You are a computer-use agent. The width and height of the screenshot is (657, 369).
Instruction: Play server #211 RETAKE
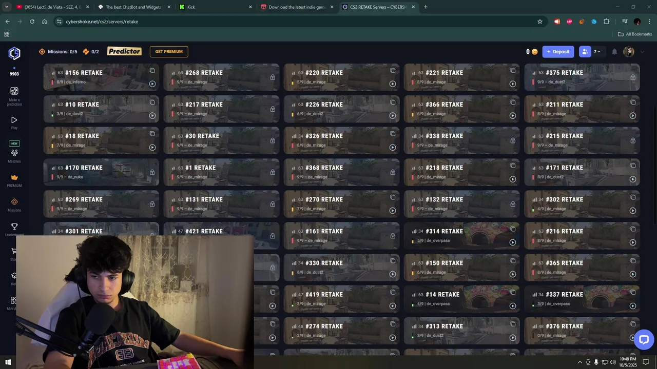(633, 116)
